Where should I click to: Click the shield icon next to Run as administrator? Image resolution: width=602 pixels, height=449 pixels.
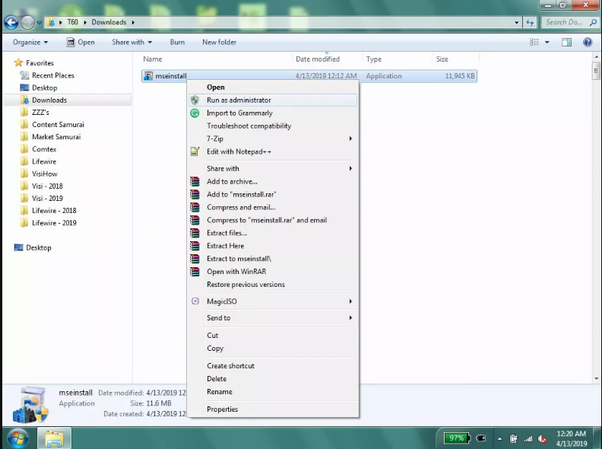click(x=195, y=100)
